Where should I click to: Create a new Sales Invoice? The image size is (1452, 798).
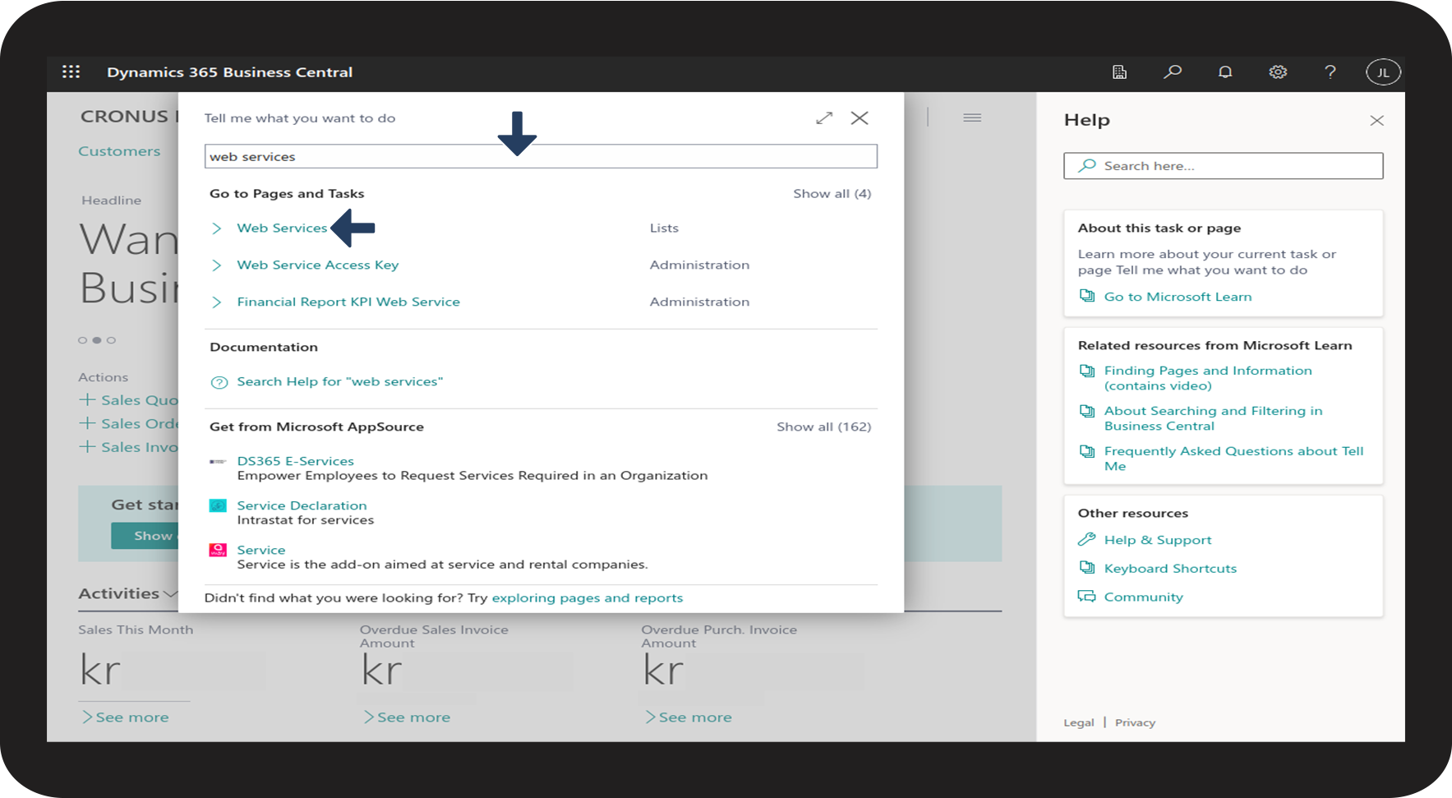(x=128, y=447)
